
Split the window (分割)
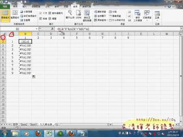(113, 12)
